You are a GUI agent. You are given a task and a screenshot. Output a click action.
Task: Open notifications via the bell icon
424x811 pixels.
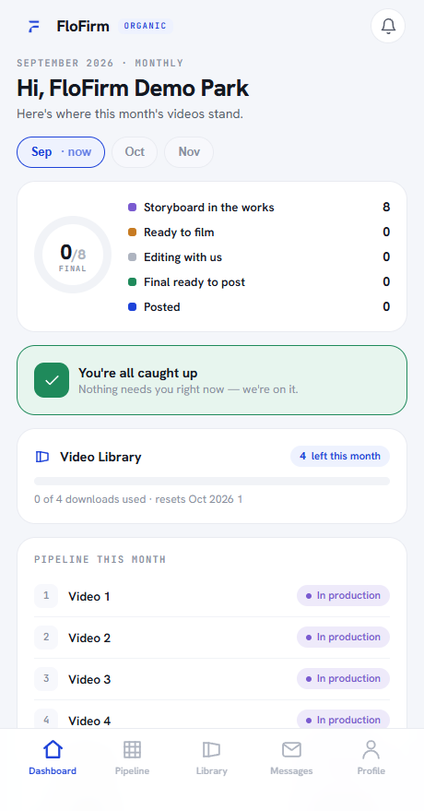tap(388, 26)
